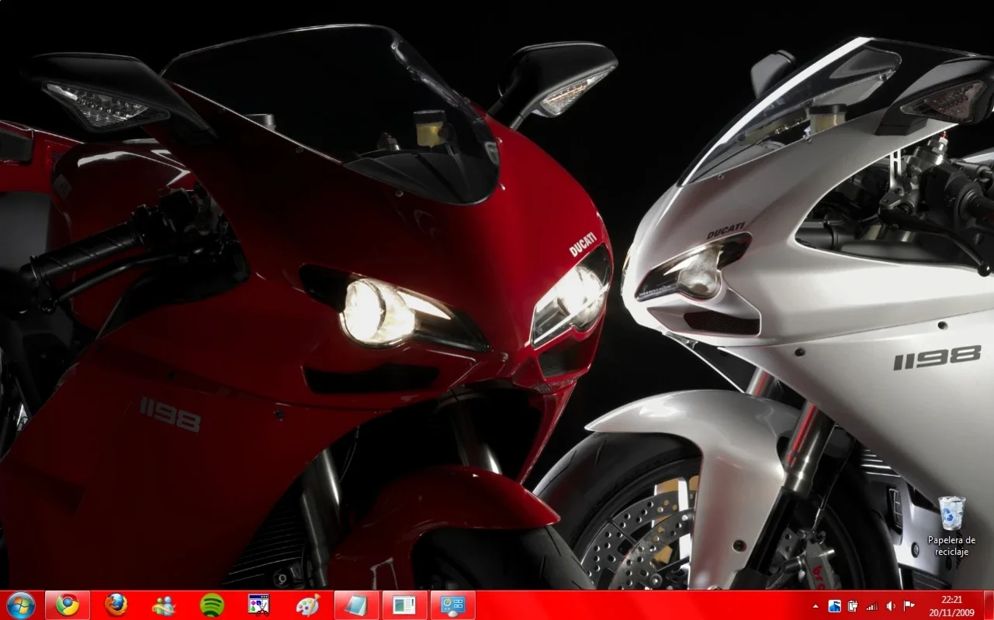
Task: Open the Control Panel taskbar button
Action: 452,605
